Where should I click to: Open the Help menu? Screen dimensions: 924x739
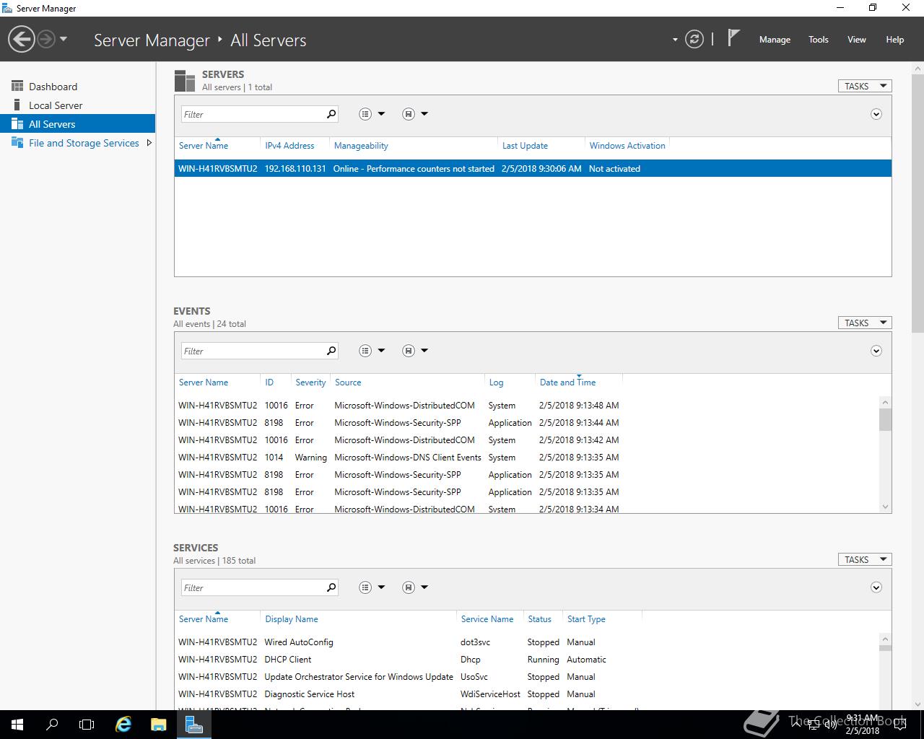pos(894,40)
